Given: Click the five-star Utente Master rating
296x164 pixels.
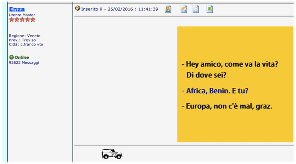Looking at the screenshot, I should [22, 20].
